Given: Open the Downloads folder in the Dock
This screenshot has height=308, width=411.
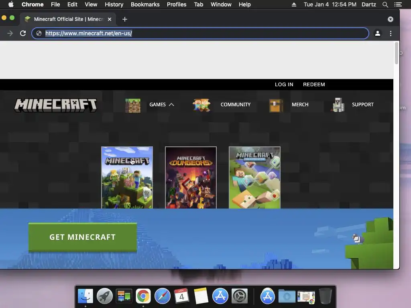Looking at the screenshot, I should [x=287, y=296].
